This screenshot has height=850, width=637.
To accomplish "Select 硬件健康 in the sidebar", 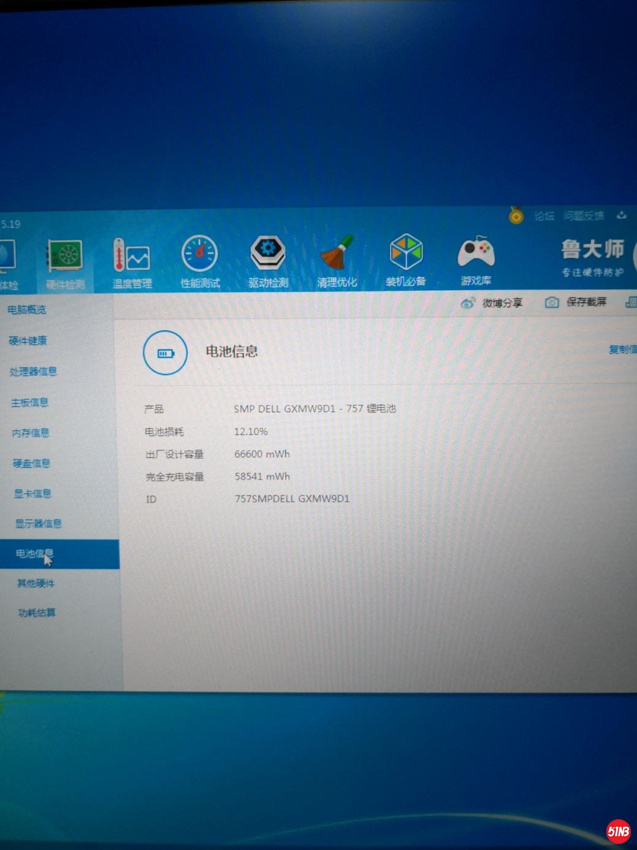I will tap(28, 340).
